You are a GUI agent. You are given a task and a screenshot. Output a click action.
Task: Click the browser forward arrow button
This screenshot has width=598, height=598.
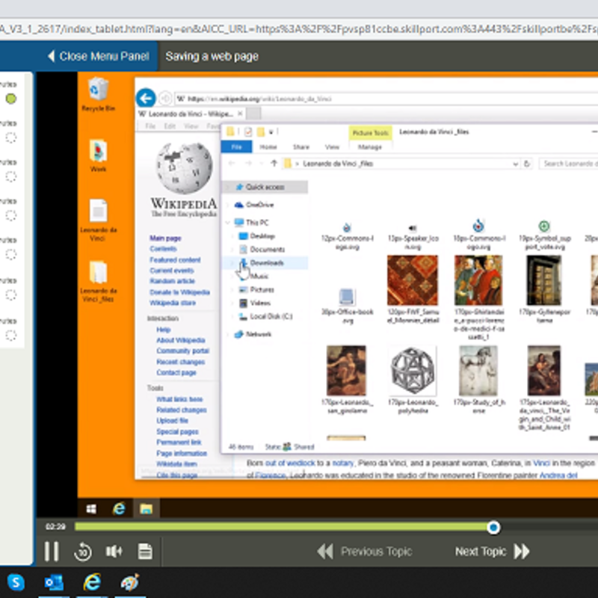pyautogui.click(x=165, y=99)
